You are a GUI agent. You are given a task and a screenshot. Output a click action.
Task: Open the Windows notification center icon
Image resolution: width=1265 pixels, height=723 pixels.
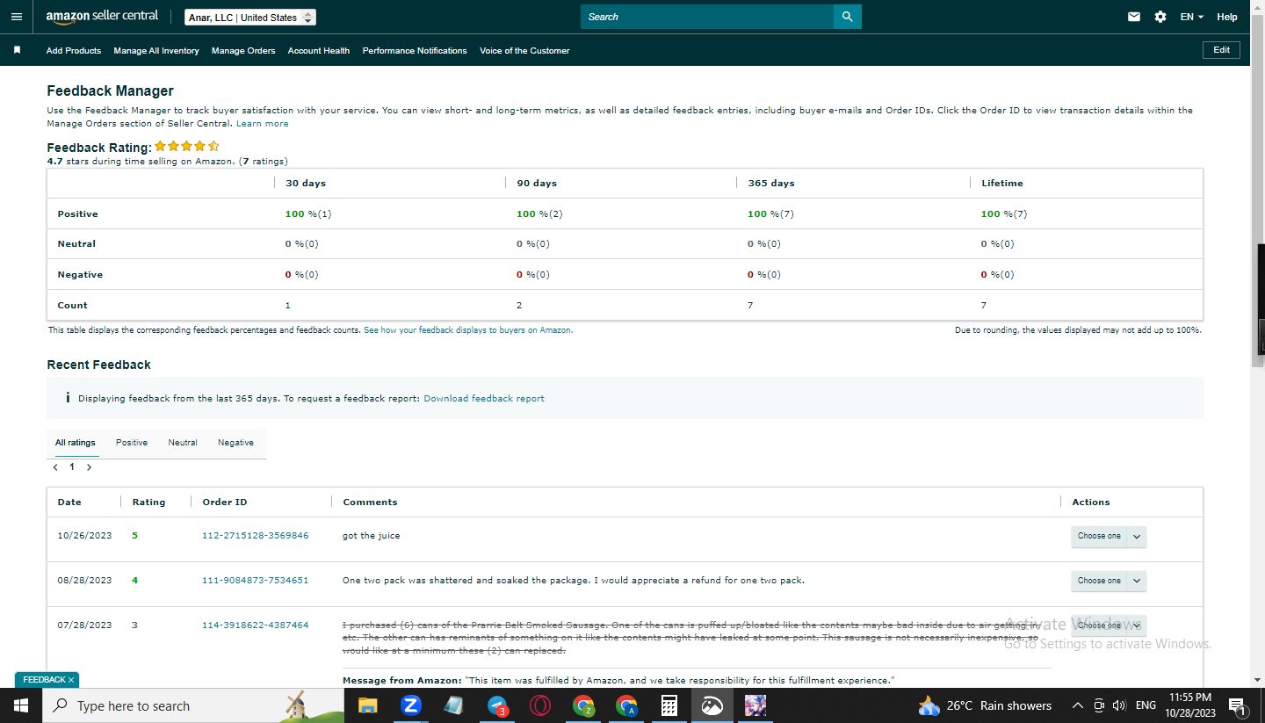pyautogui.click(x=1237, y=705)
